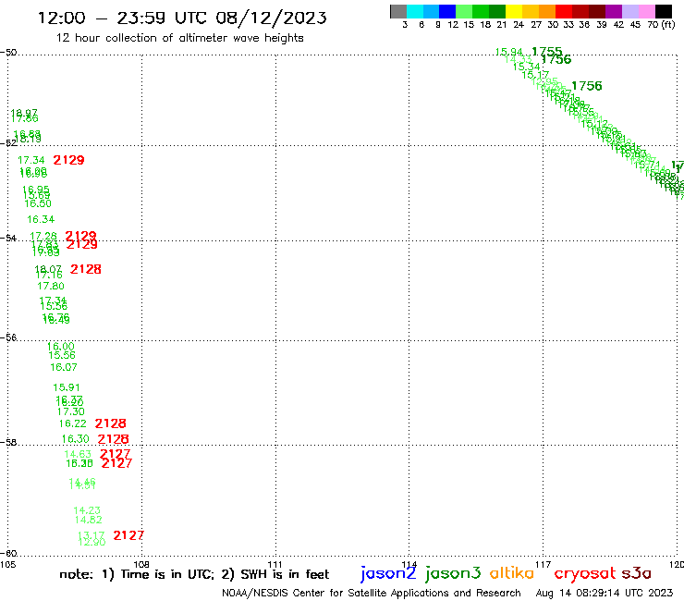The image size is (684, 601).
Task: Click the wave height value '15.34'
Action: (x=526, y=67)
